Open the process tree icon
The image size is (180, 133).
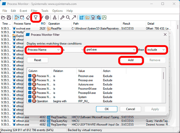[x=55, y=17]
